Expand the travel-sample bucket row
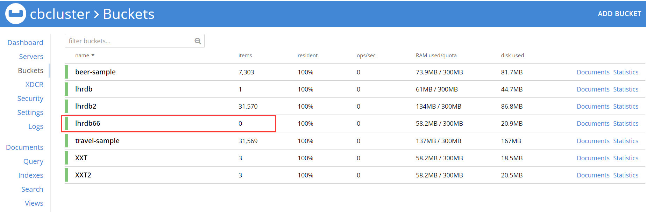The image size is (646, 212). pos(355,141)
